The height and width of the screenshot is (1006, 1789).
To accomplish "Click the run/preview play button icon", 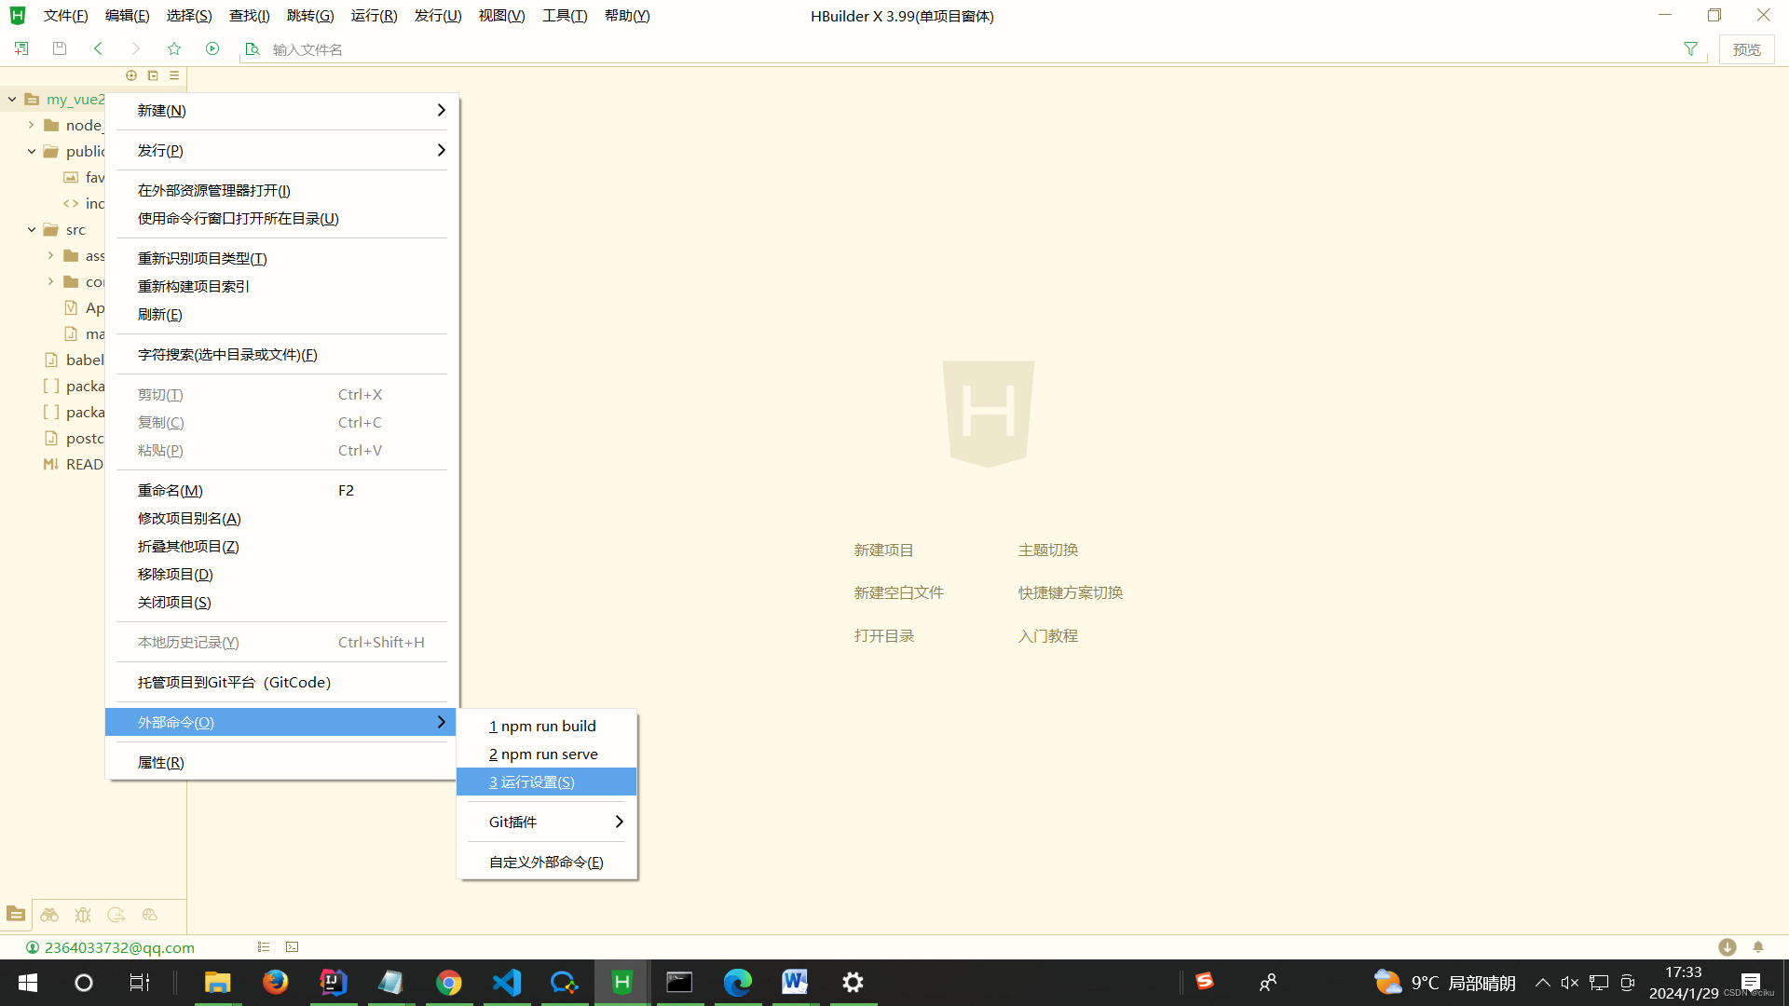I will tap(212, 49).
